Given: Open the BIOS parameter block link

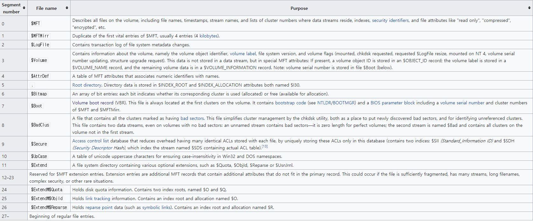Looking at the screenshot, I should coord(393,103).
